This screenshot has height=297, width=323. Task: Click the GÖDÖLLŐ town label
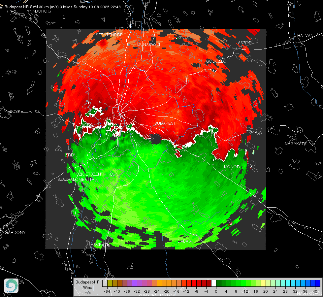(x=216, y=61)
